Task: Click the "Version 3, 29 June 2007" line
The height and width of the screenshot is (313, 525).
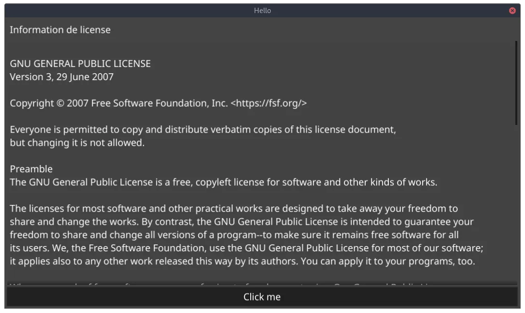Action: pyautogui.click(x=62, y=77)
